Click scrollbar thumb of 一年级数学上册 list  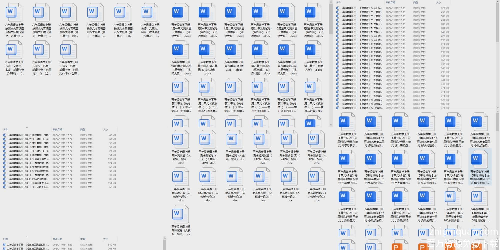497,22
